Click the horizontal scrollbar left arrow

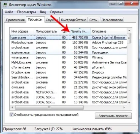12,107
